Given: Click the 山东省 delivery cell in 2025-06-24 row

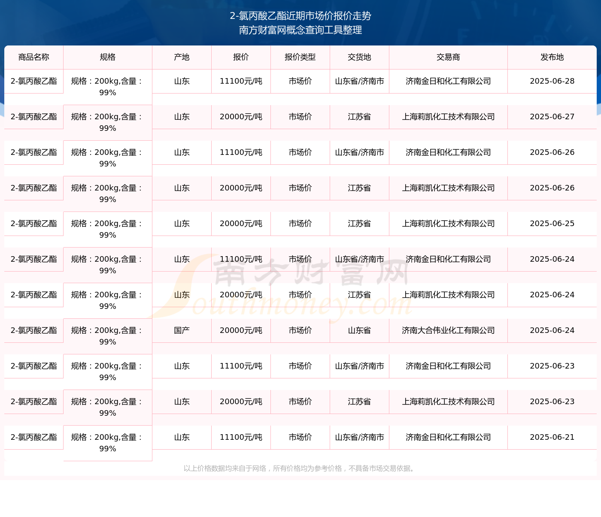Looking at the screenshot, I should (360, 330).
